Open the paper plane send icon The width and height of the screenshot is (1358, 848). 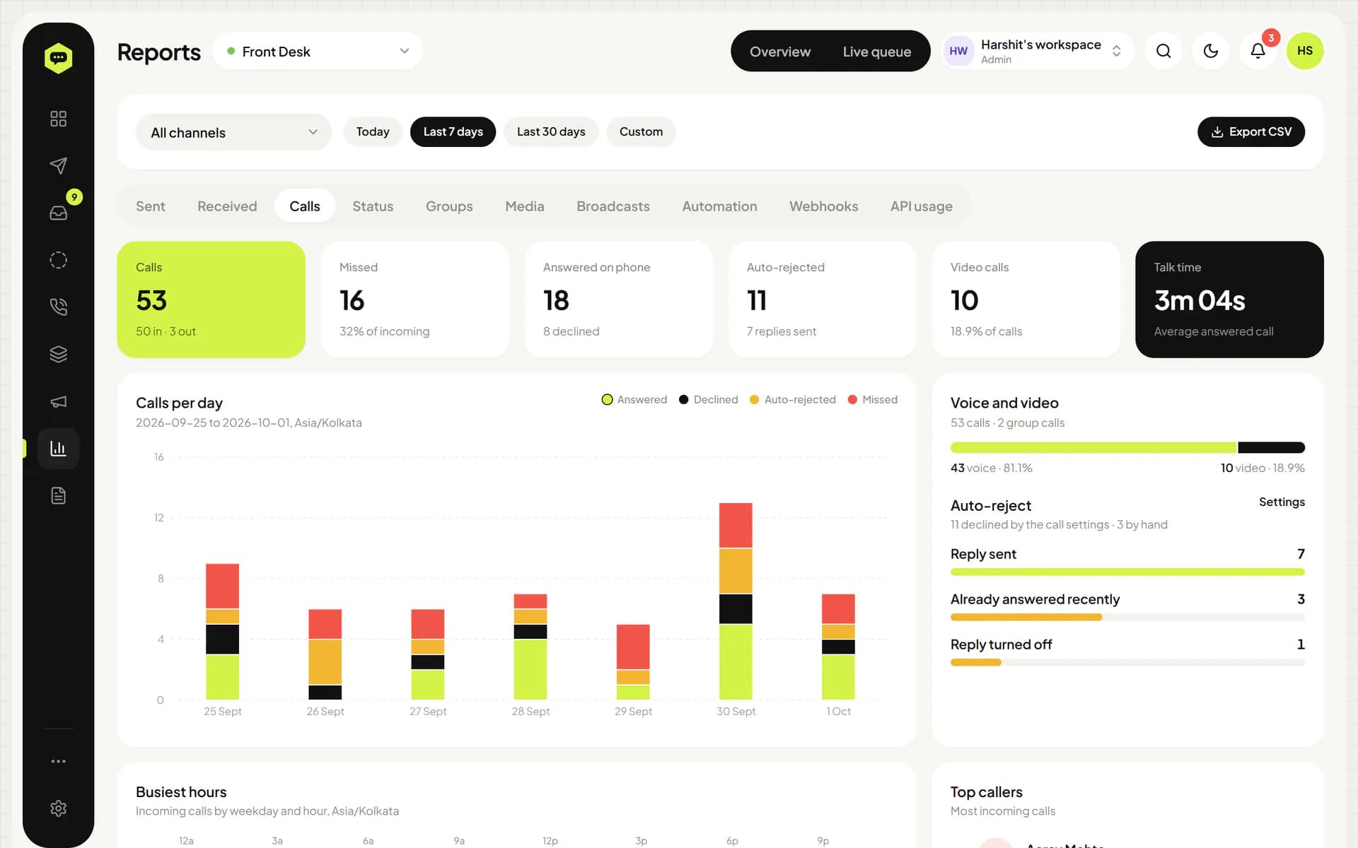click(58, 165)
